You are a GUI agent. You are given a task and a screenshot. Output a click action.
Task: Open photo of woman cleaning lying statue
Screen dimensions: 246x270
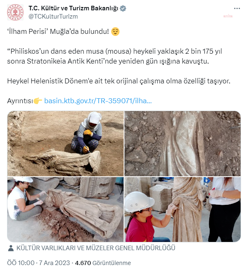click(65, 209)
